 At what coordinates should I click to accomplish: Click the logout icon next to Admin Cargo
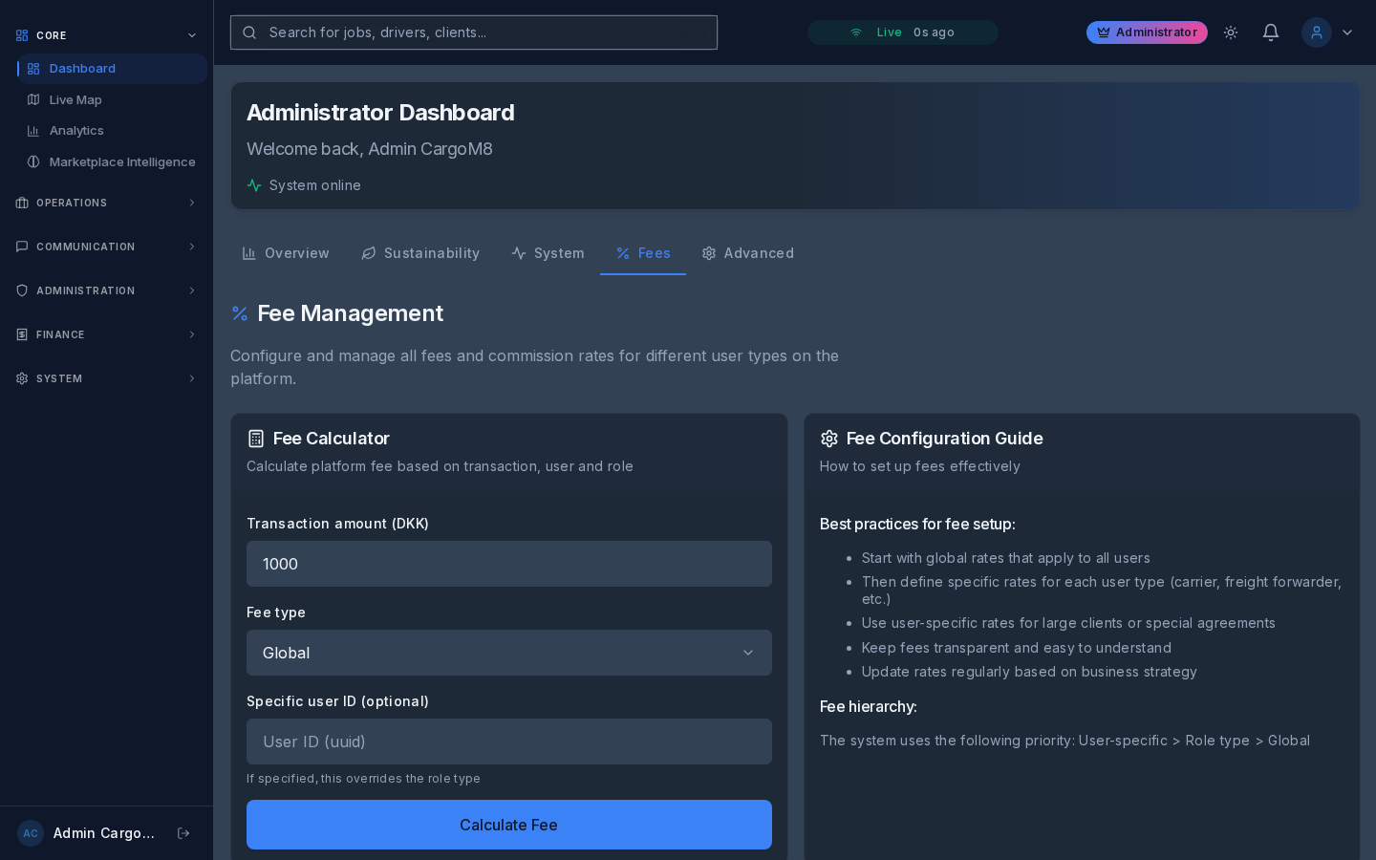pyautogui.click(x=183, y=833)
